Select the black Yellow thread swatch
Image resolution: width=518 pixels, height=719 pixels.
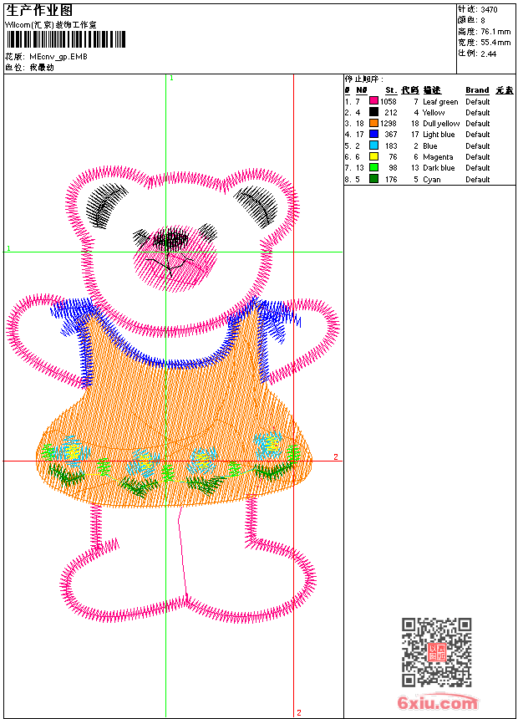pos(373,113)
